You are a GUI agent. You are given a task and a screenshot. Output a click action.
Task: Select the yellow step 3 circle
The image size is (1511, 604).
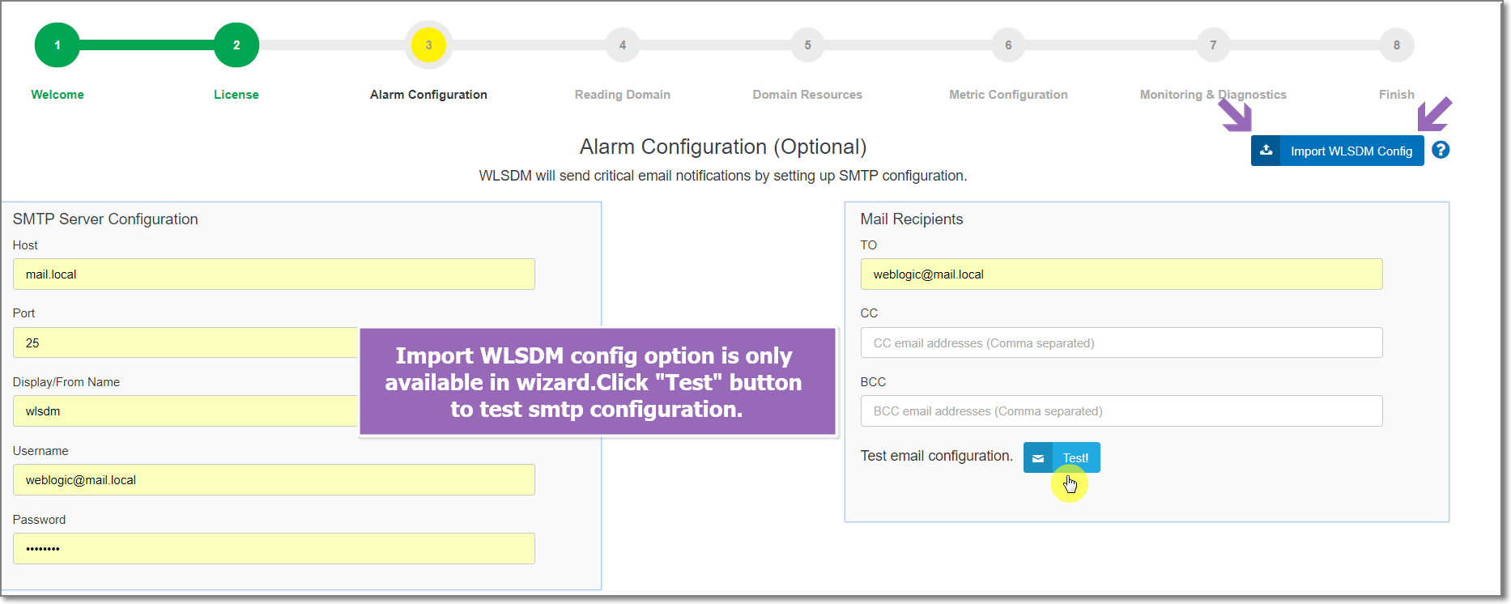point(428,45)
